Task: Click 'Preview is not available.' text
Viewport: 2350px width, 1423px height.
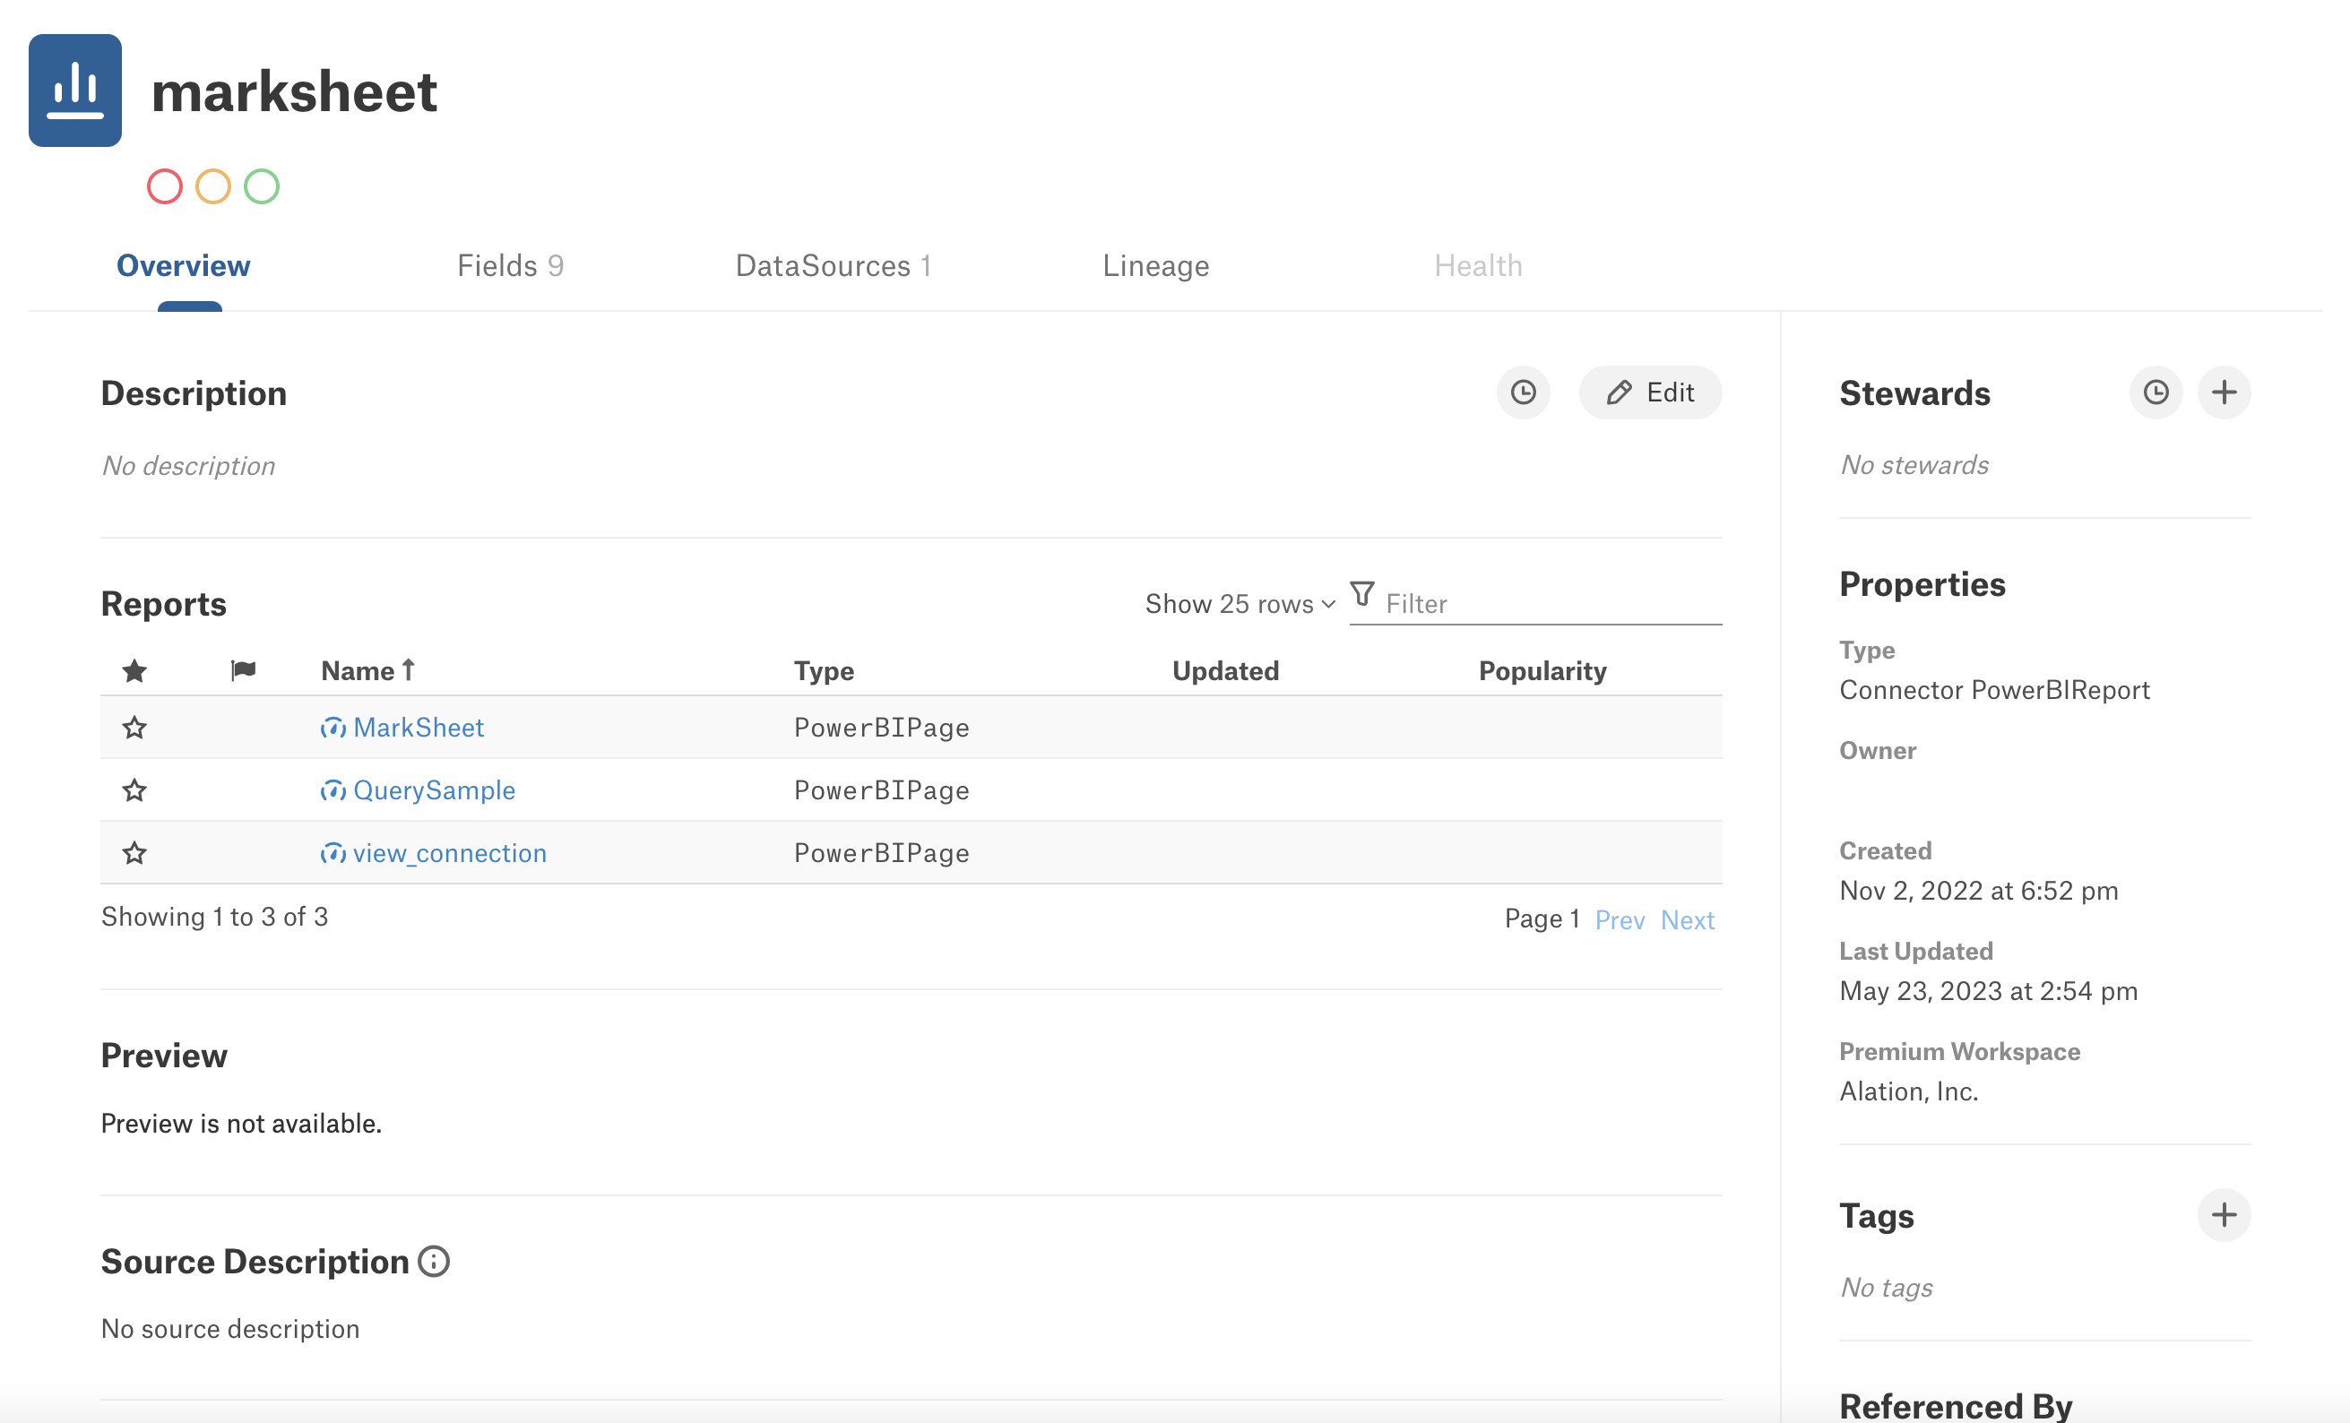Action: (x=241, y=1124)
